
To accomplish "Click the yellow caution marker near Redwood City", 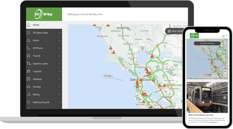I will [x=148, y=103].
